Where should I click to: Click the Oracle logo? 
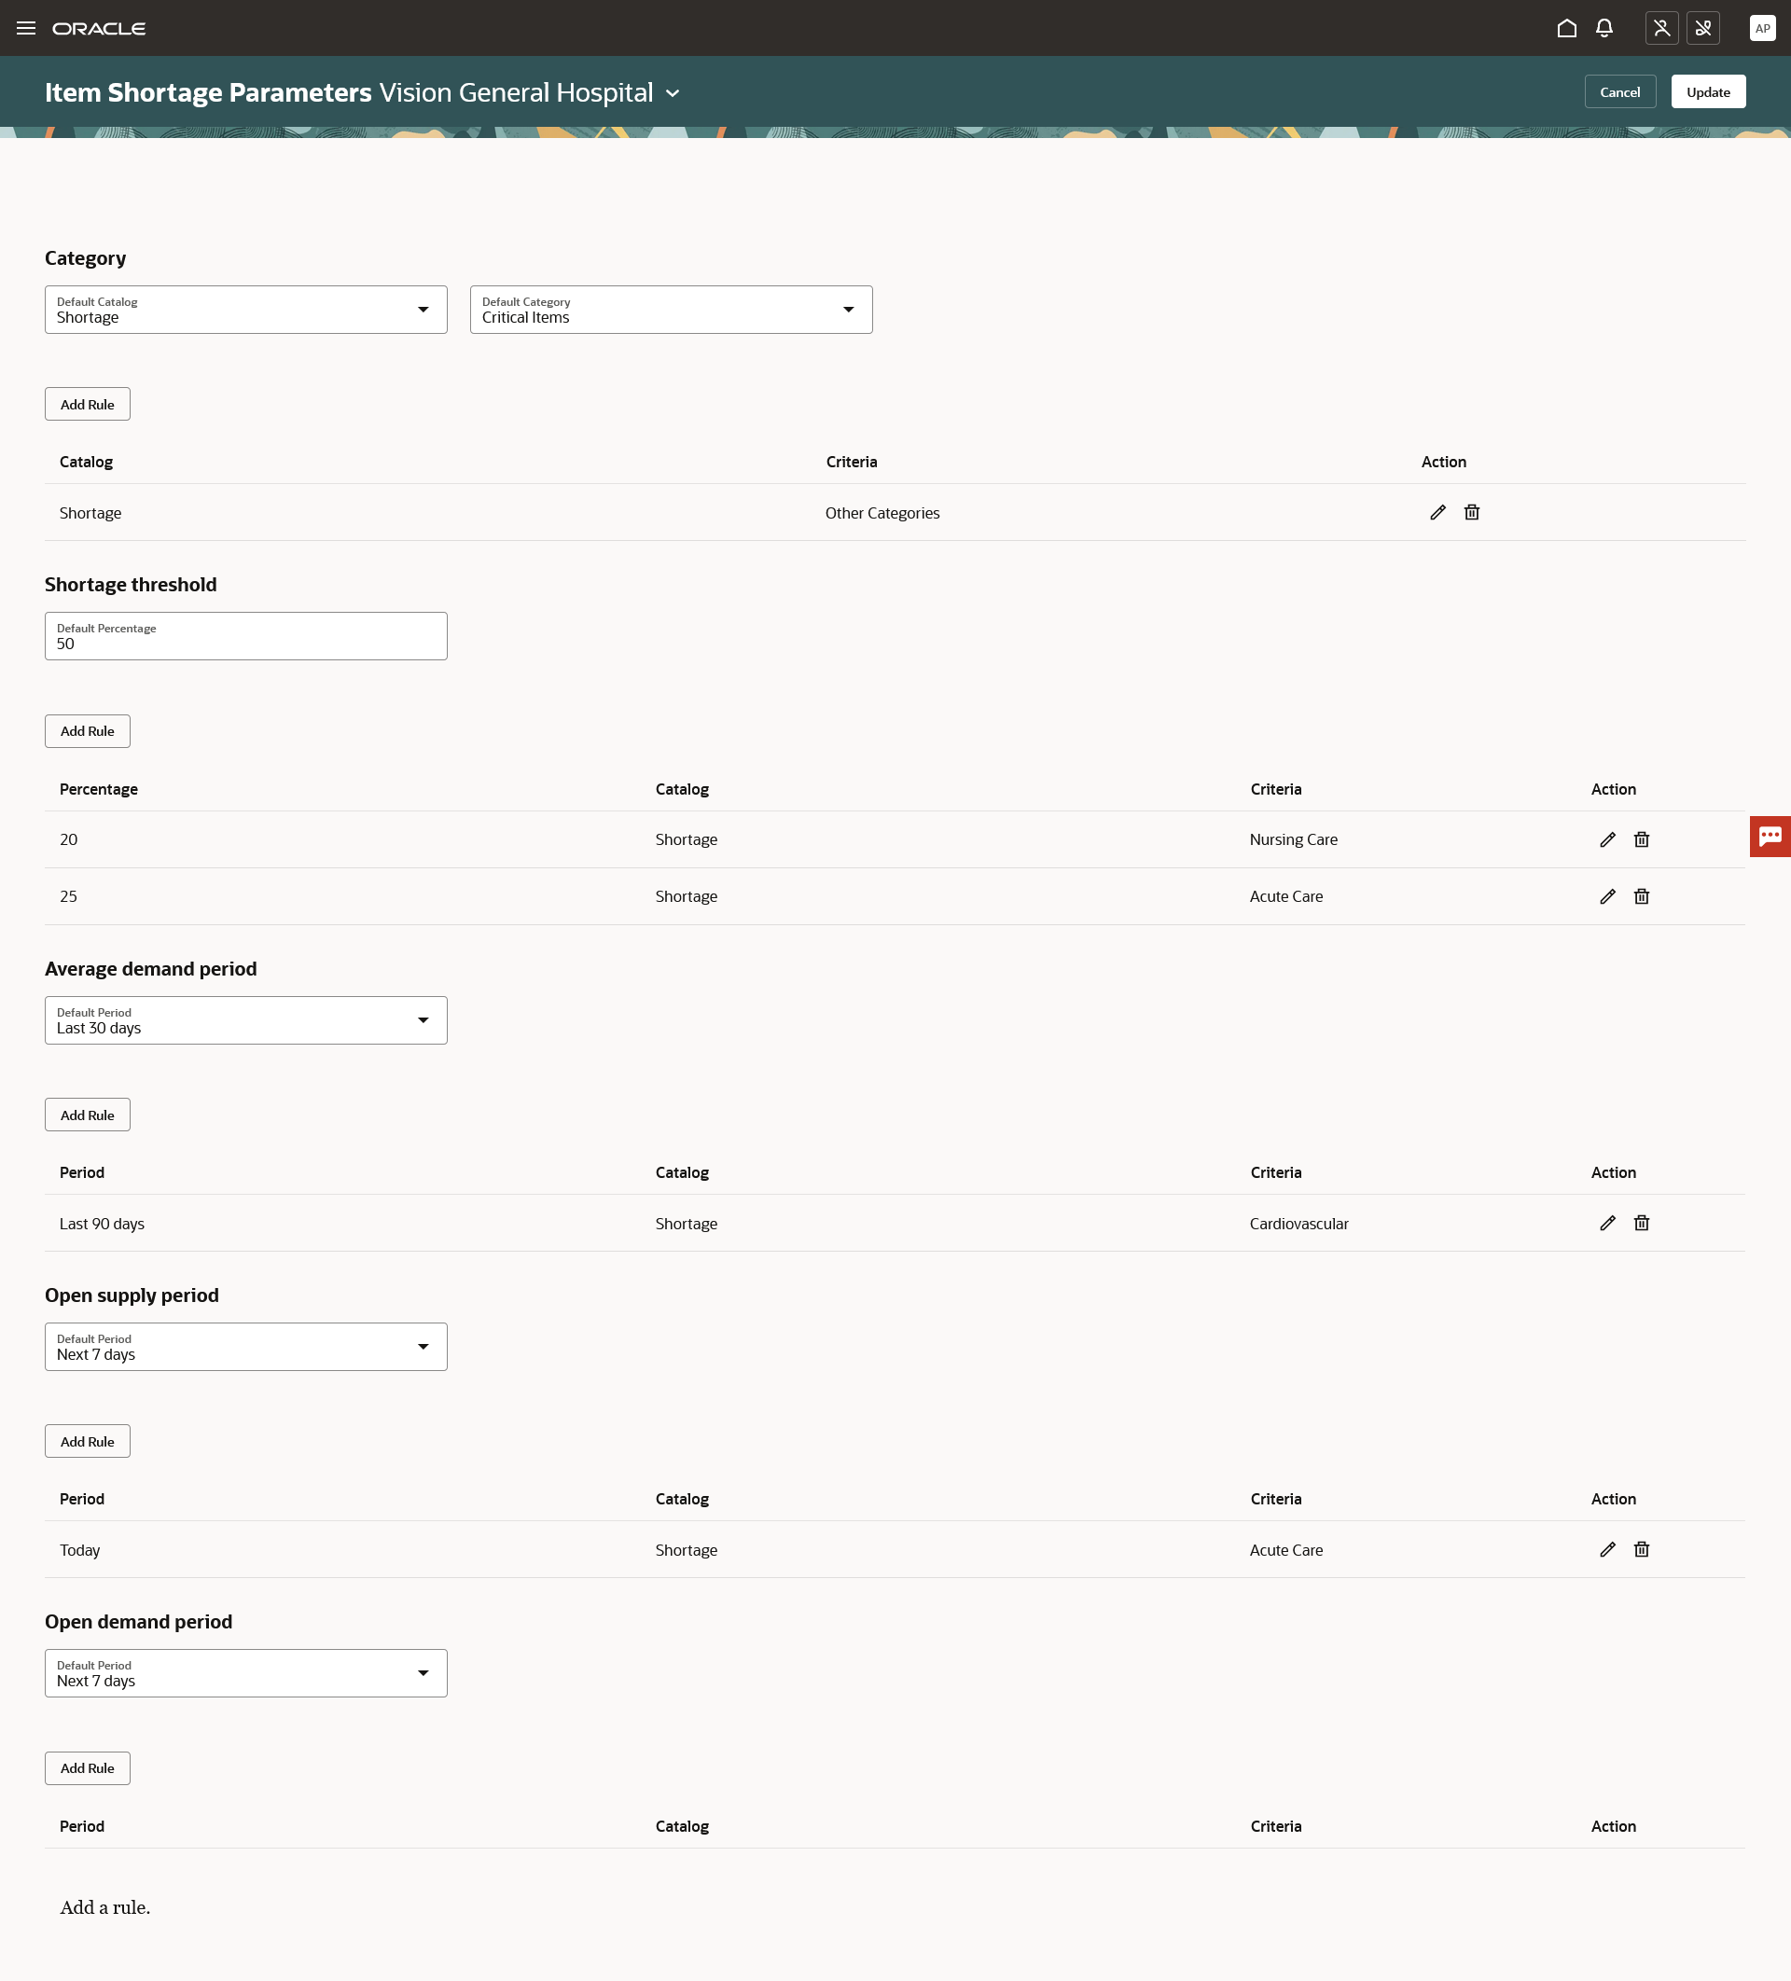(x=98, y=29)
